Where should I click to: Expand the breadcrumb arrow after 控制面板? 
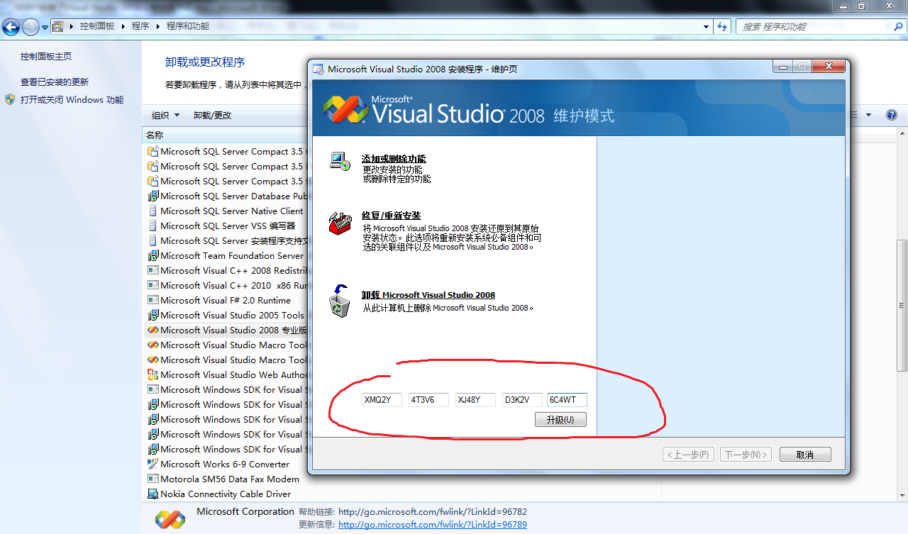pyautogui.click(x=123, y=26)
